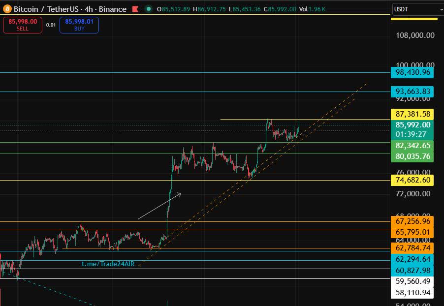Select the cyan 60,827.98 price label
This screenshot has width=444, height=306.
(412, 271)
